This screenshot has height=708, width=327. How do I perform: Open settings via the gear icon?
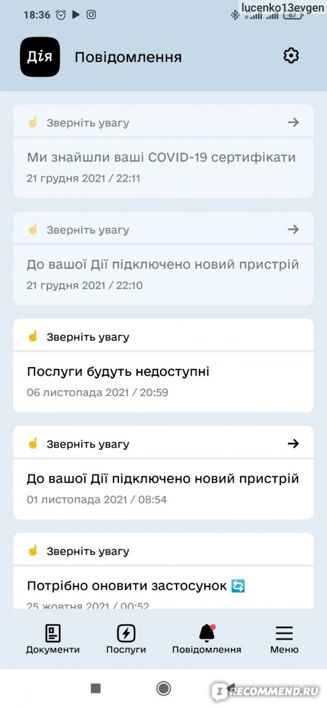click(291, 56)
